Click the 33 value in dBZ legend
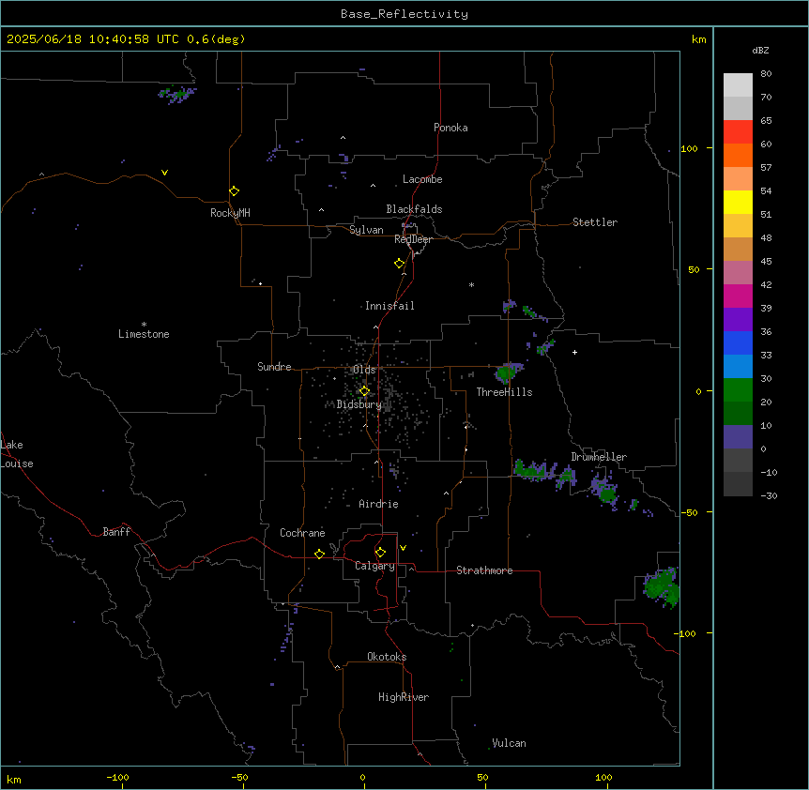 [766, 356]
